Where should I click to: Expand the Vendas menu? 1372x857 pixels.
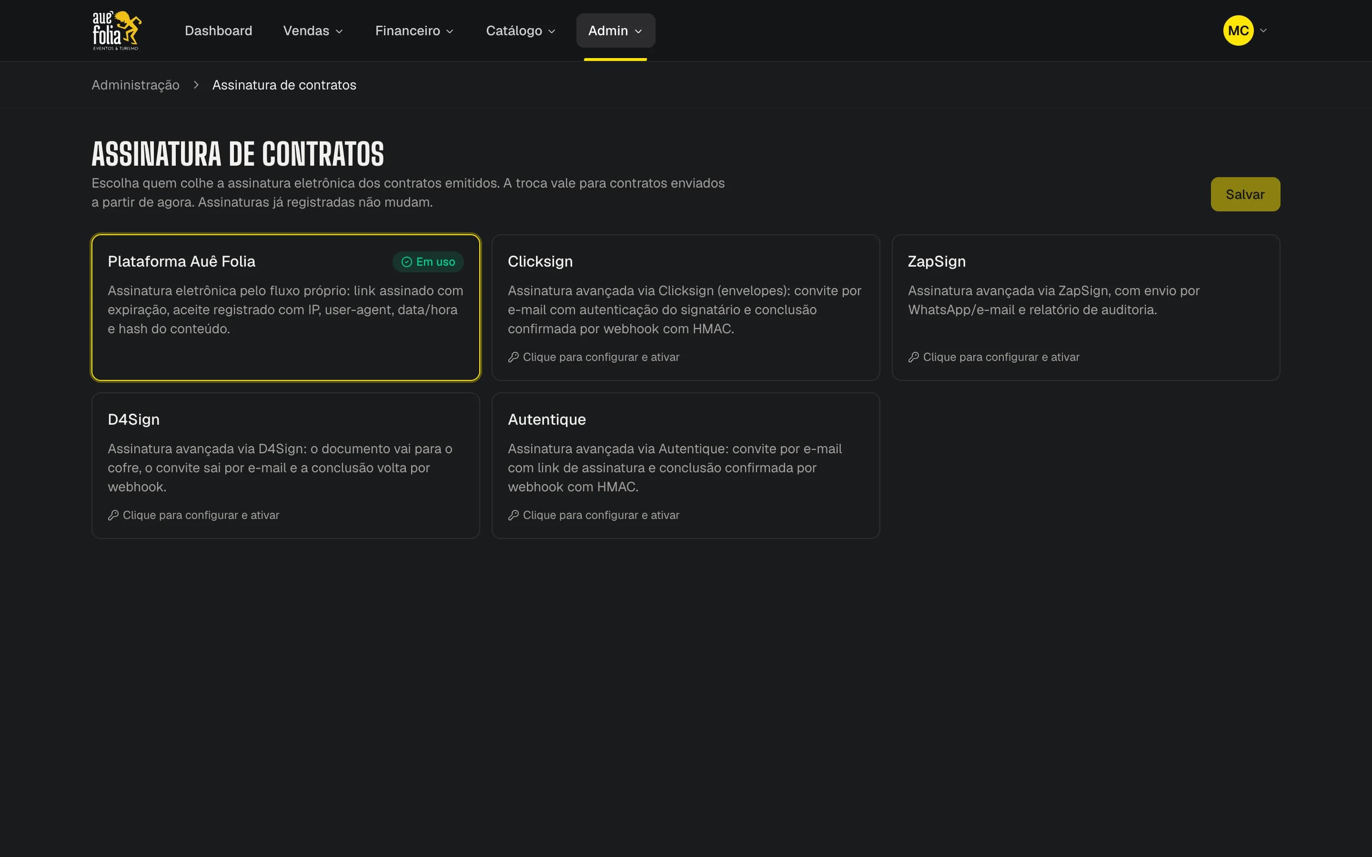click(313, 30)
